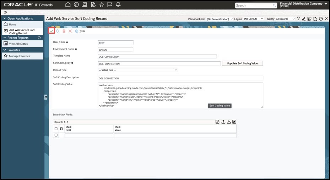Maximize grid with expand arrow icon

pos(234,122)
